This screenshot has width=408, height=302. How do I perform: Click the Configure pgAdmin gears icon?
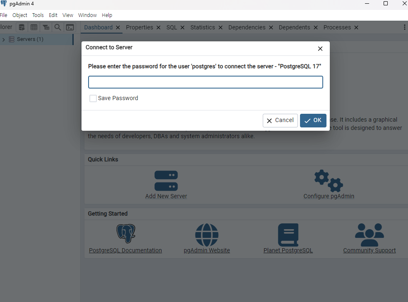[329, 181]
